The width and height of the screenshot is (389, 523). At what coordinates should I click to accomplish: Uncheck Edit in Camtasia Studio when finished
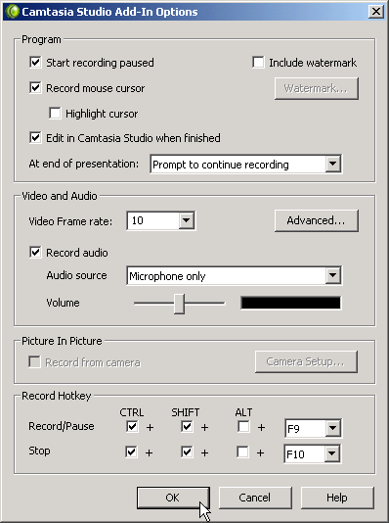click(x=35, y=137)
